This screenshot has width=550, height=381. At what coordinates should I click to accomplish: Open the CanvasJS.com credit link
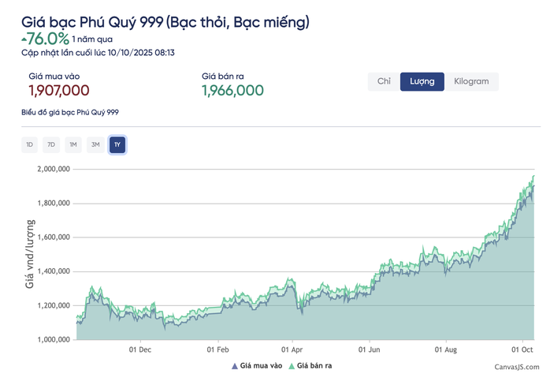tap(511, 367)
